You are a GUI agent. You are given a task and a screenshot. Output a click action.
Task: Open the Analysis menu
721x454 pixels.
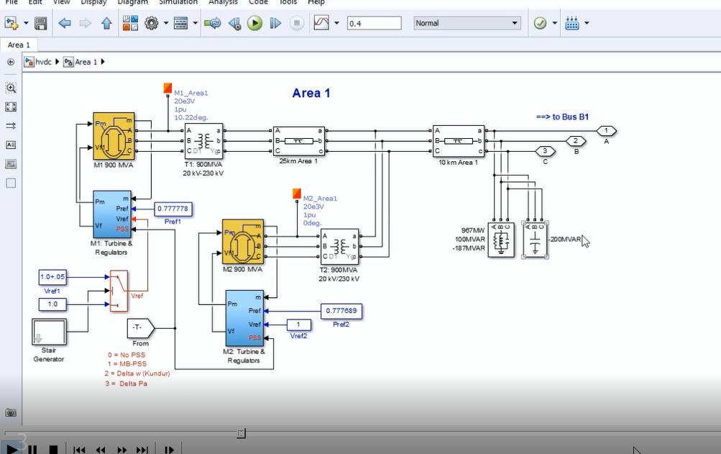coord(223,2)
